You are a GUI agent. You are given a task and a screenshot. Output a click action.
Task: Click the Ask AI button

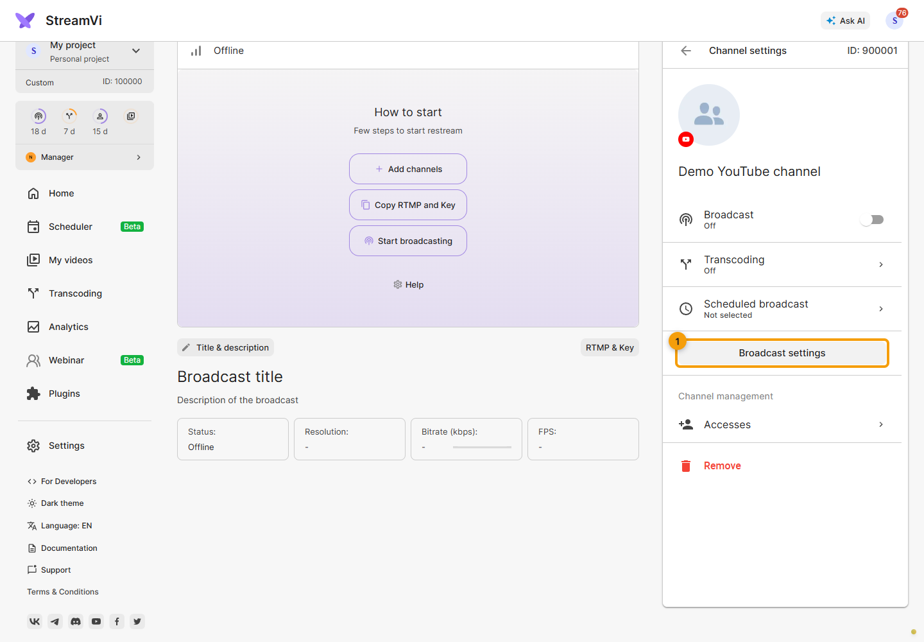pos(846,21)
